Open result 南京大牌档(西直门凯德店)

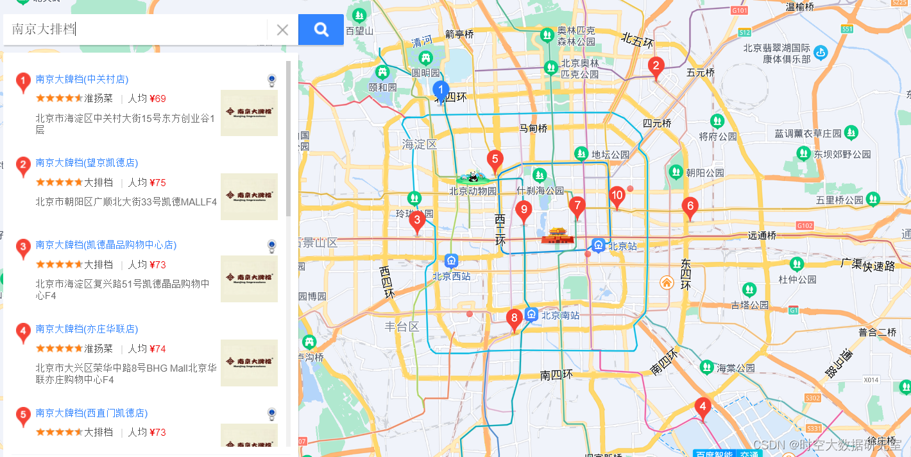(x=92, y=413)
